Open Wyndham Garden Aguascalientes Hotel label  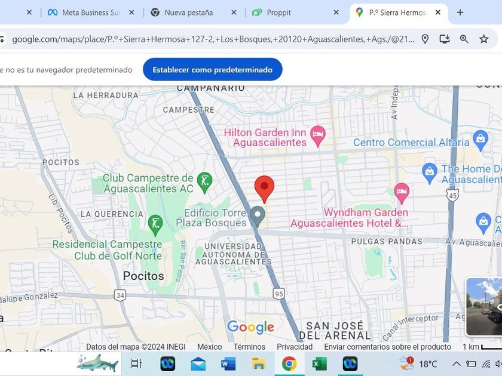point(350,217)
